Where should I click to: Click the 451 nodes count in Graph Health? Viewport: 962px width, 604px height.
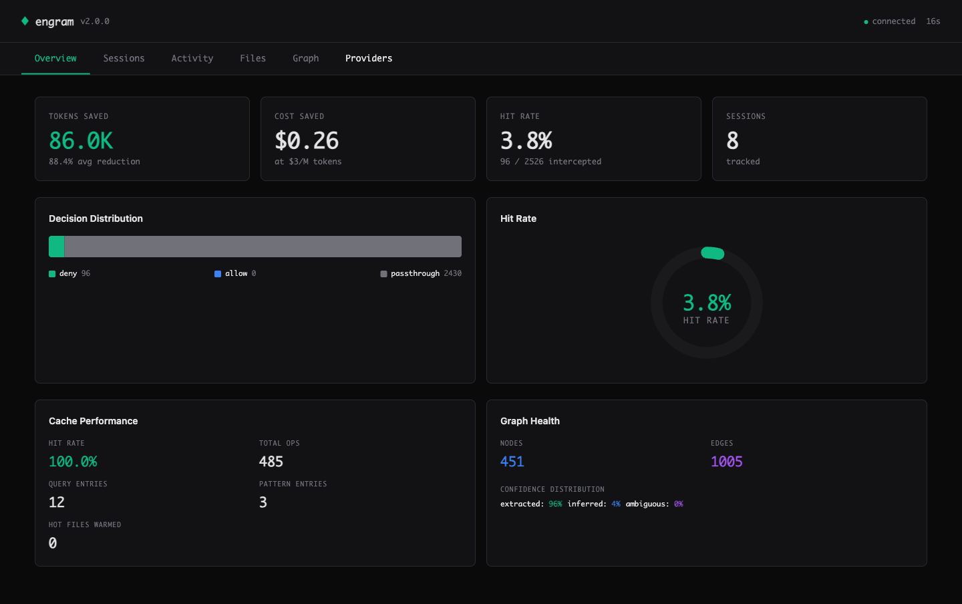[x=512, y=461]
